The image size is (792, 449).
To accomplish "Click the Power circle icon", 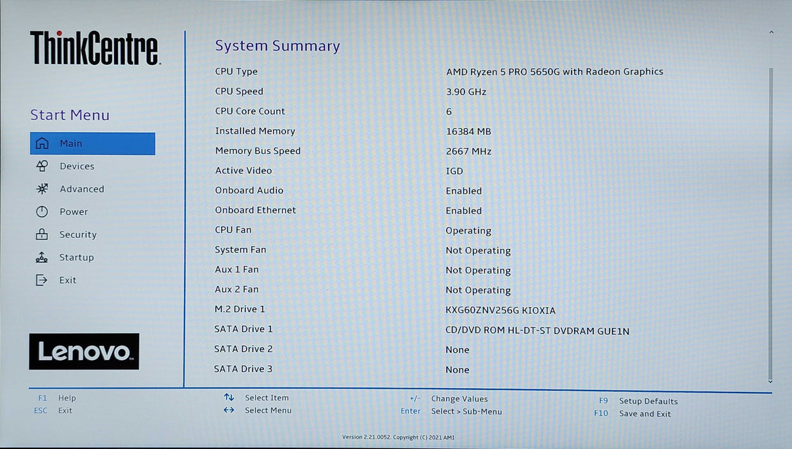I will point(42,212).
